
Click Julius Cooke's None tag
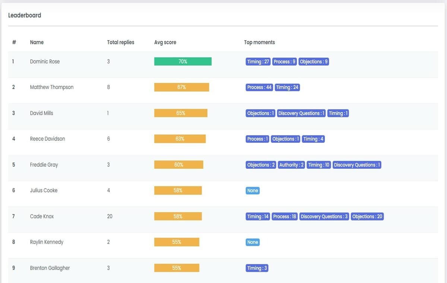coord(253,191)
